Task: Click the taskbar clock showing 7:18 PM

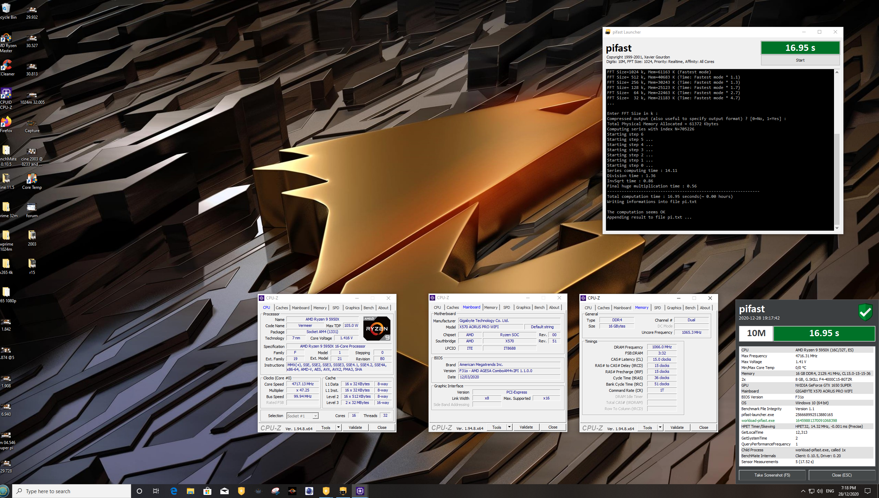Action: click(x=848, y=491)
